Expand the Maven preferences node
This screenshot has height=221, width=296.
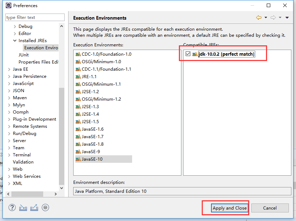pos(9,98)
